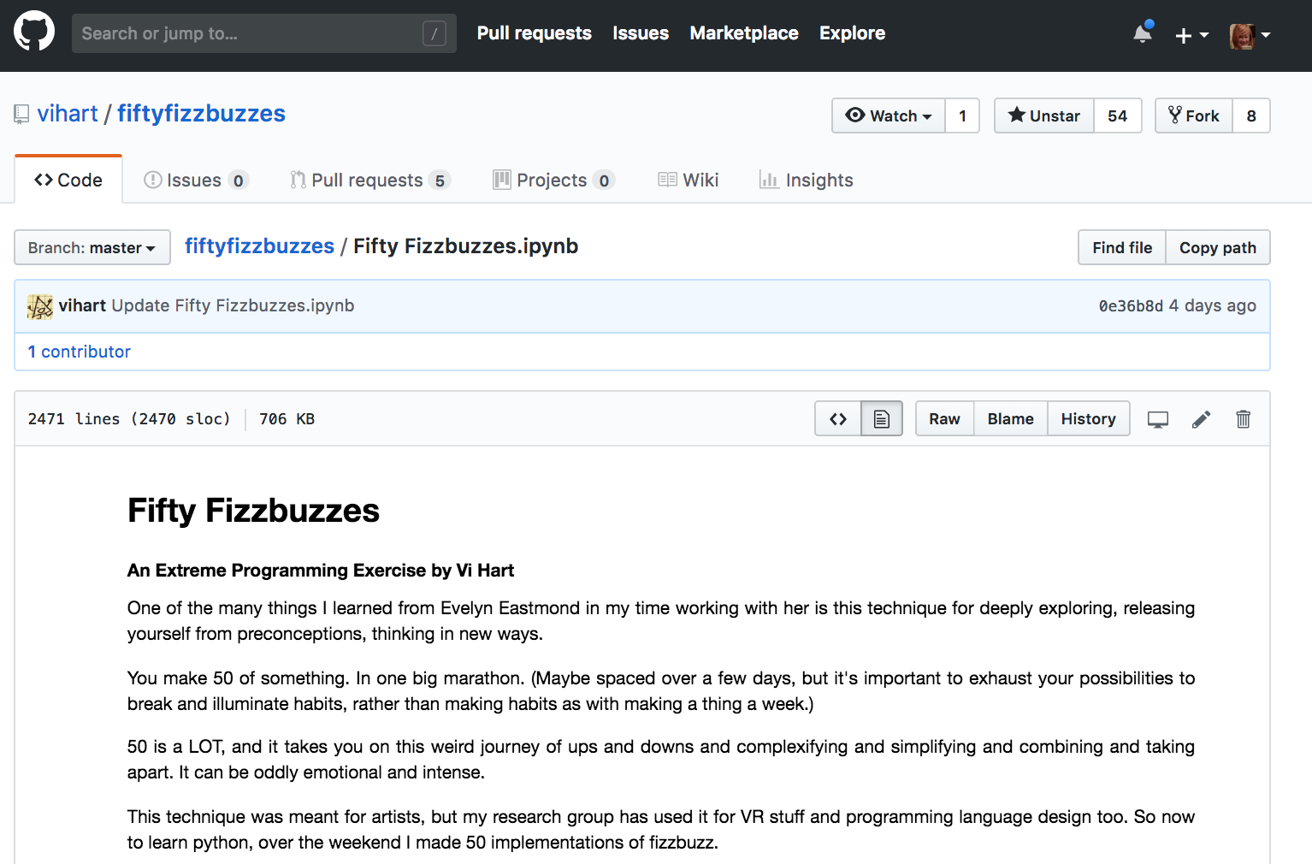Image resolution: width=1312 pixels, height=864 pixels.
Task: Click the Issues count badge 0
Action: (x=239, y=180)
